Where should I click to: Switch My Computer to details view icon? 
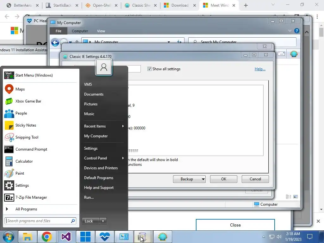(x=289, y=197)
